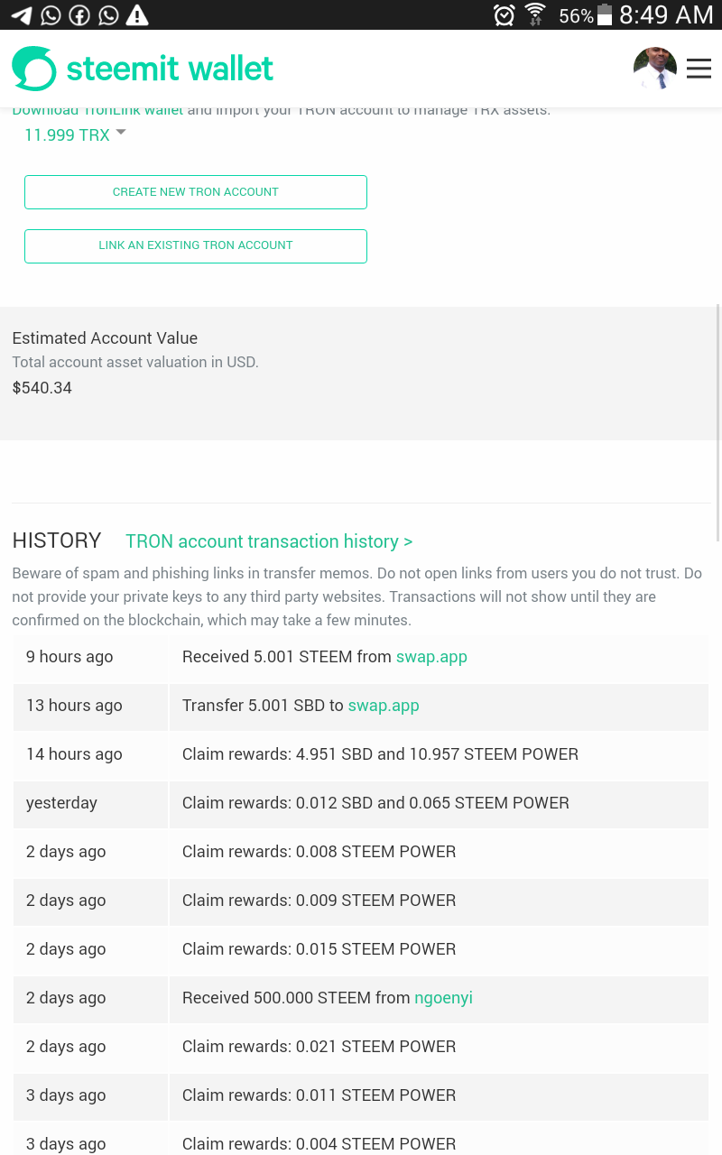Tap the battery indicator icon
Viewport: 722px width, 1155px height.
pyautogui.click(x=605, y=15)
